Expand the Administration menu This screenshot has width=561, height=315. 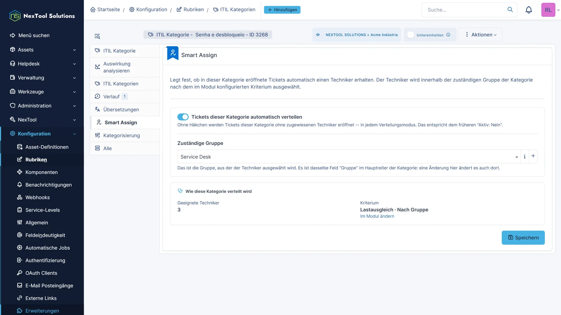pyautogui.click(x=42, y=106)
